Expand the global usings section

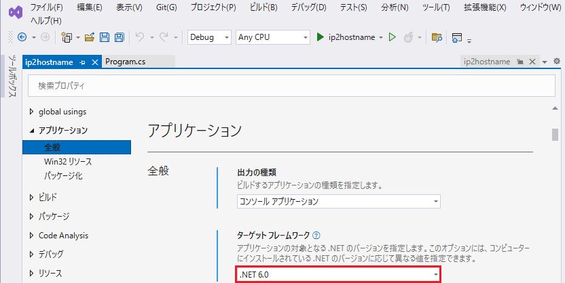pyautogui.click(x=31, y=111)
